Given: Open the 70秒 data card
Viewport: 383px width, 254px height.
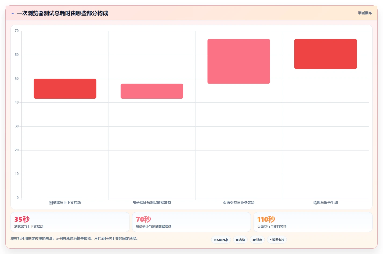Looking at the screenshot, I should (x=191, y=222).
